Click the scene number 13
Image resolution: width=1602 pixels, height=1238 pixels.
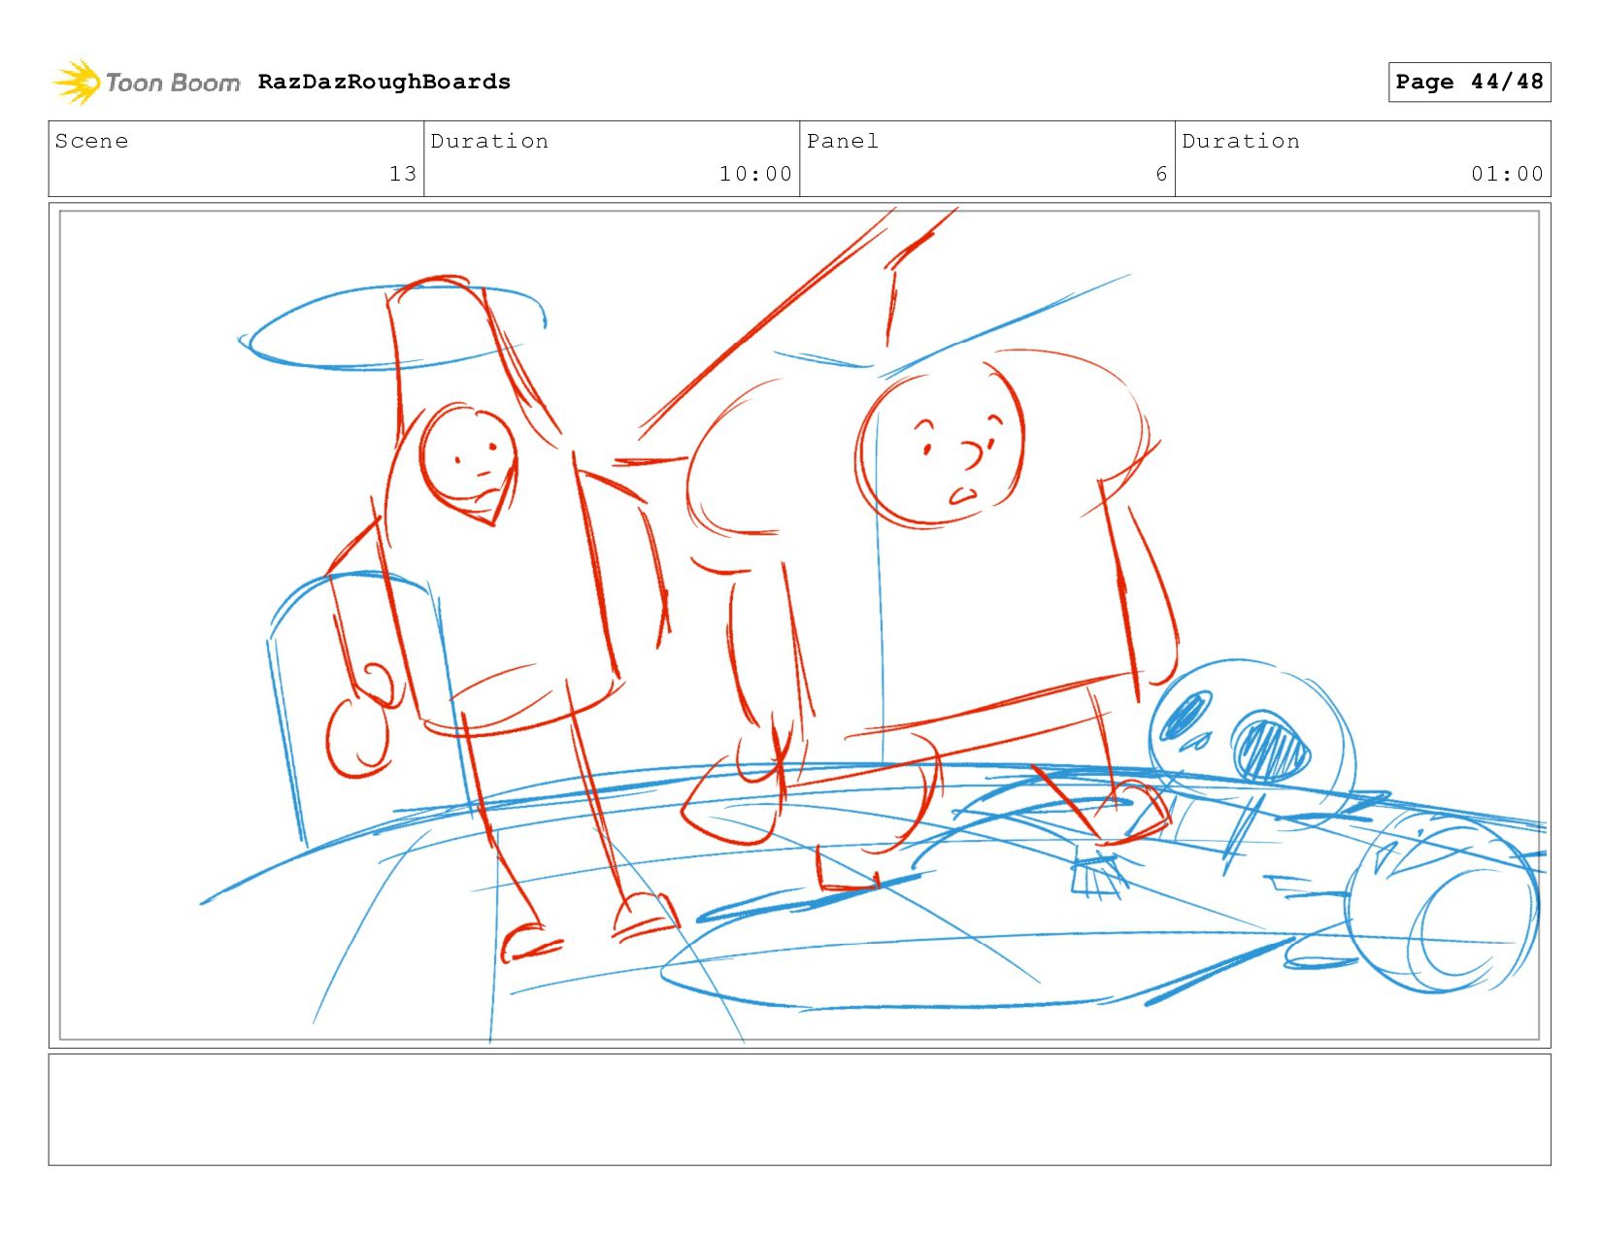pos(403,174)
